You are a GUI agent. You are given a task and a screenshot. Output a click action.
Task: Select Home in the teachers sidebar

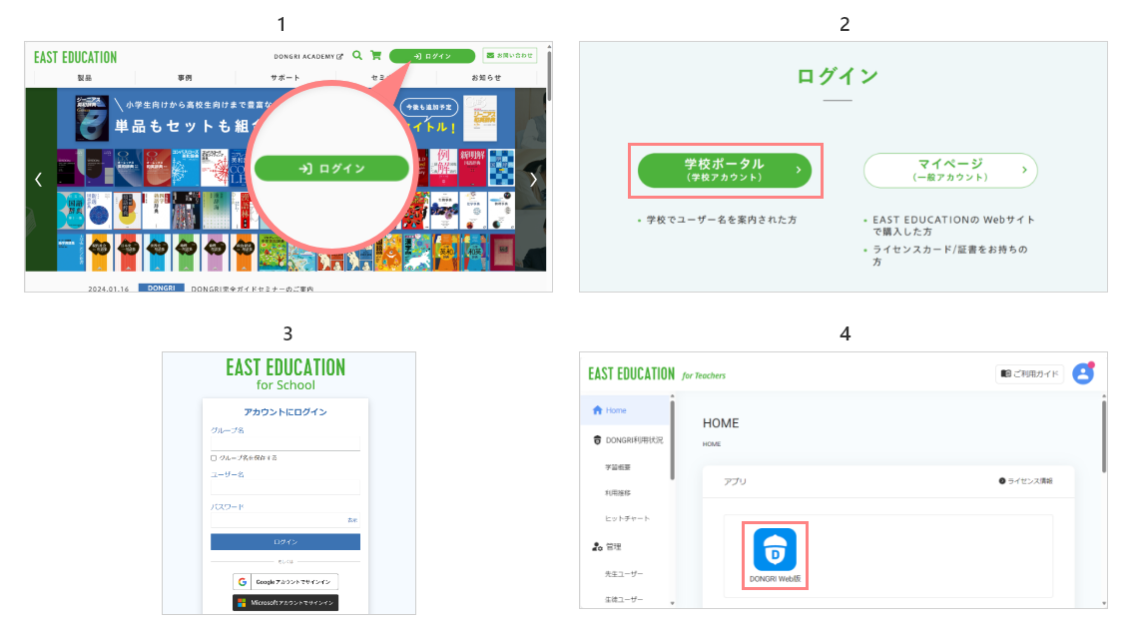(626, 410)
